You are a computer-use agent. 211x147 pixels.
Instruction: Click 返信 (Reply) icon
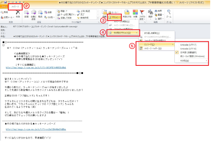pos(27,14)
